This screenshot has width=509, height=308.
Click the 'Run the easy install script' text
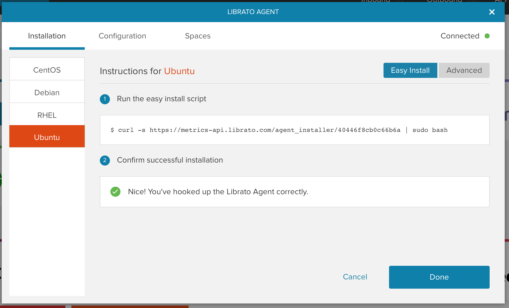pyautogui.click(x=161, y=99)
